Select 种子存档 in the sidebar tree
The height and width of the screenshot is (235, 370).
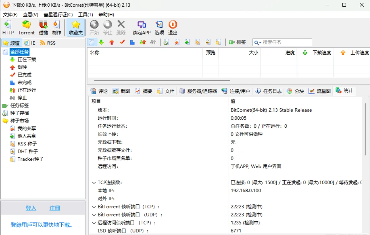click(19, 113)
